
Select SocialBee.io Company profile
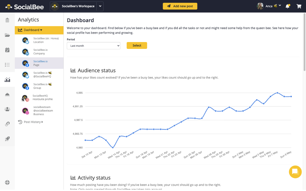[x=39, y=52]
